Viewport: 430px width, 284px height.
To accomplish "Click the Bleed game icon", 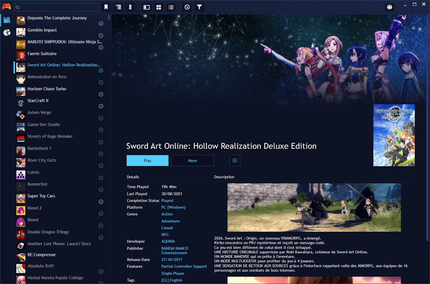I will tap(21, 222).
